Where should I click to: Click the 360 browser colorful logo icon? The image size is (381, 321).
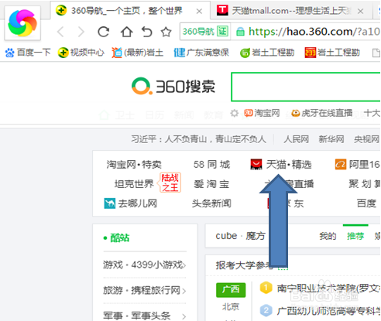[22, 23]
